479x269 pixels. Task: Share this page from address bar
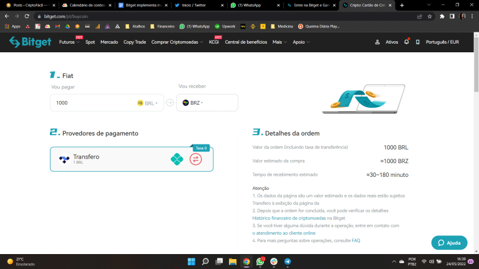point(420,16)
